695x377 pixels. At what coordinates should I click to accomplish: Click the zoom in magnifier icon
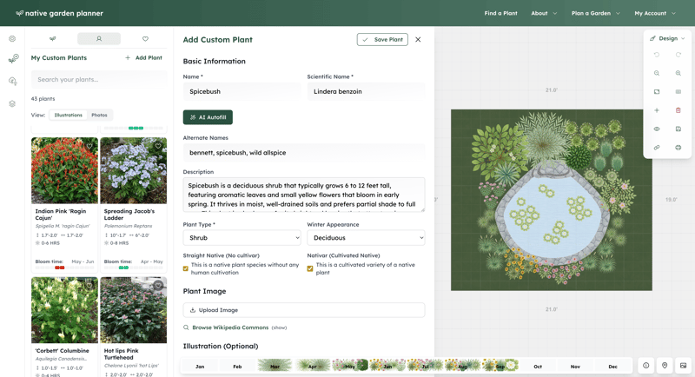pyautogui.click(x=678, y=73)
